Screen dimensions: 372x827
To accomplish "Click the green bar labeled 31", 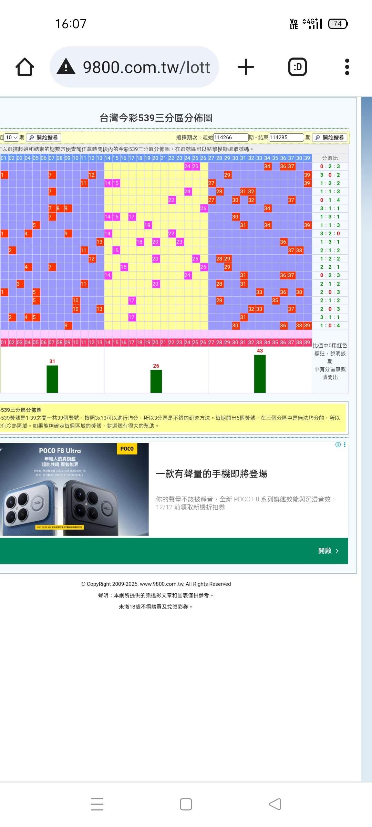I will point(52,379).
